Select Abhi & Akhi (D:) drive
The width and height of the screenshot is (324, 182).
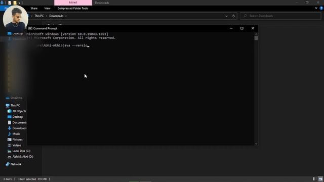20,157
